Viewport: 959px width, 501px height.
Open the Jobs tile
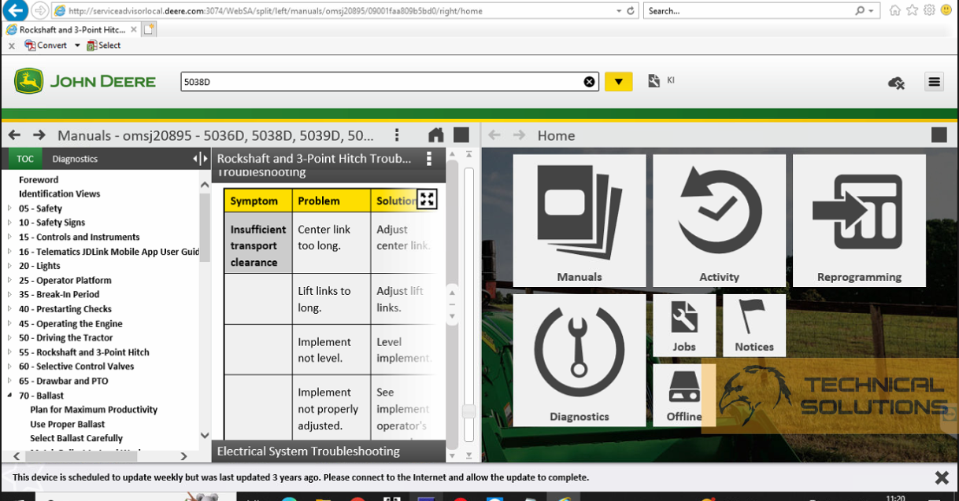pos(683,325)
